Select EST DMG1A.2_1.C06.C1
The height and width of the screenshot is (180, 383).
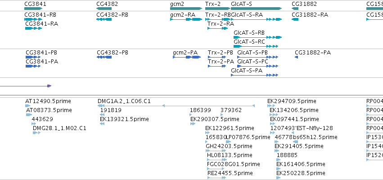click(124, 101)
